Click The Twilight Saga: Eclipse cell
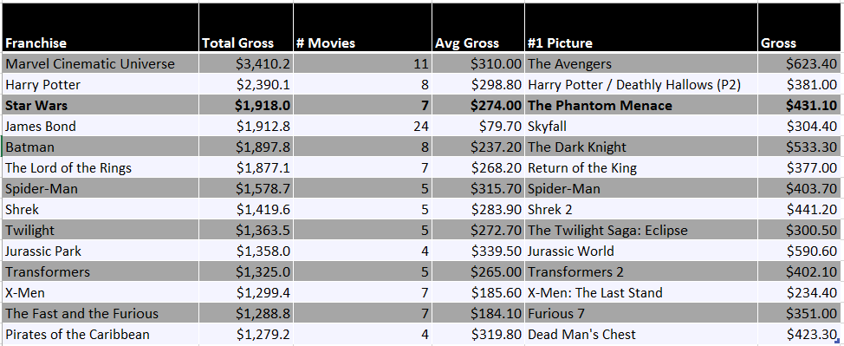Viewport: 844px width, 346px height. pyautogui.click(x=641, y=230)
